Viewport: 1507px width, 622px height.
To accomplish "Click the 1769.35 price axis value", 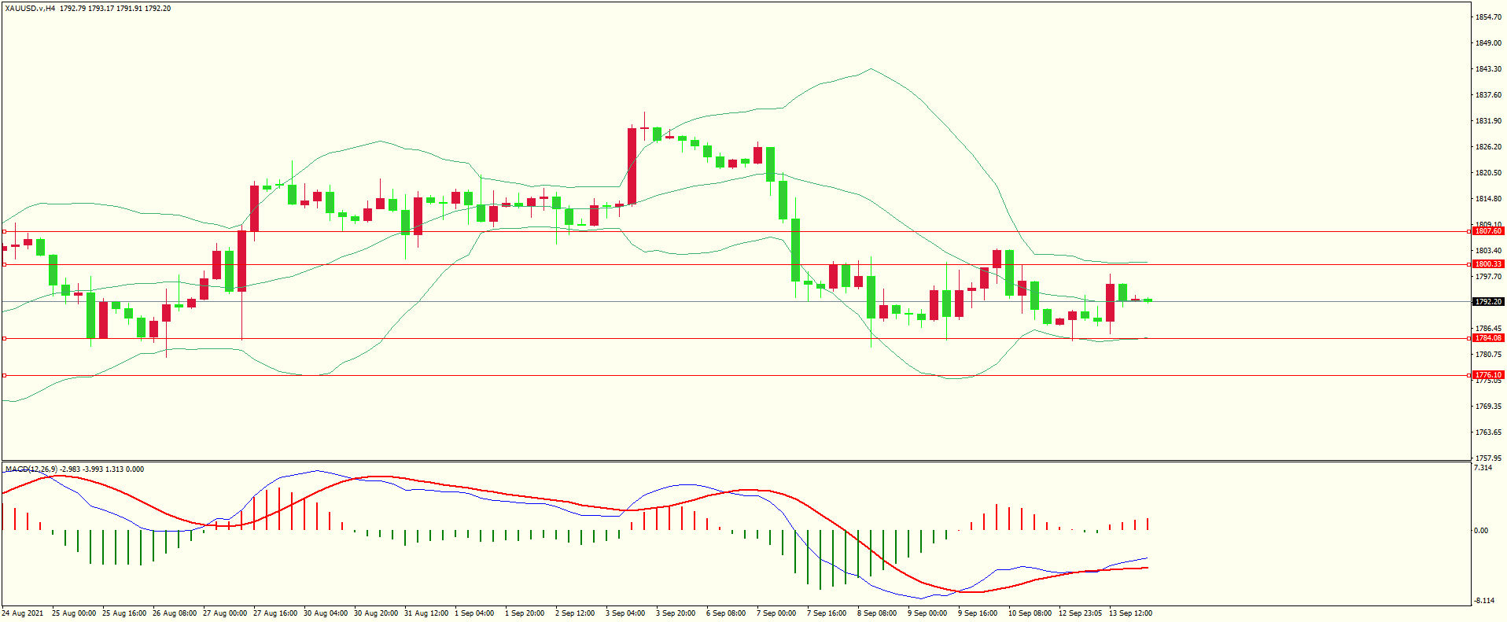I will coord(1488,406).
